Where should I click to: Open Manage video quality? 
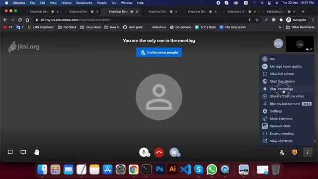click(287, 66)
